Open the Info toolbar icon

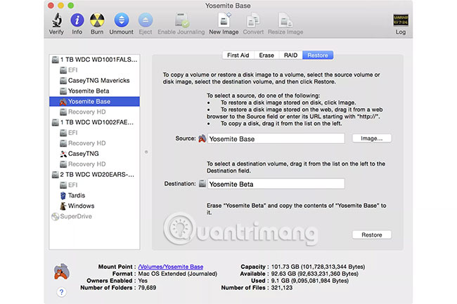click(x=77, y=20)
